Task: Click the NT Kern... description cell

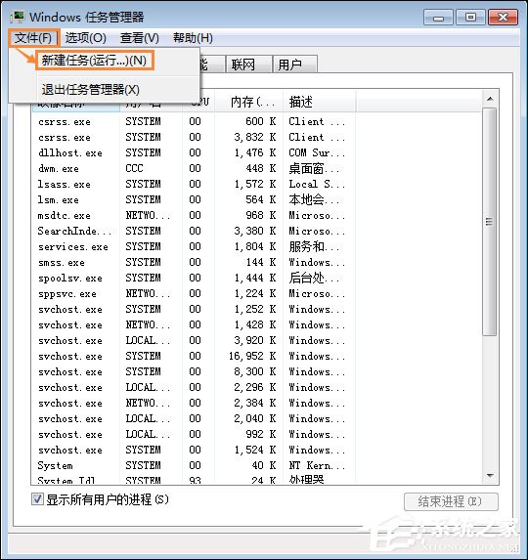Action: coord(317,466)
